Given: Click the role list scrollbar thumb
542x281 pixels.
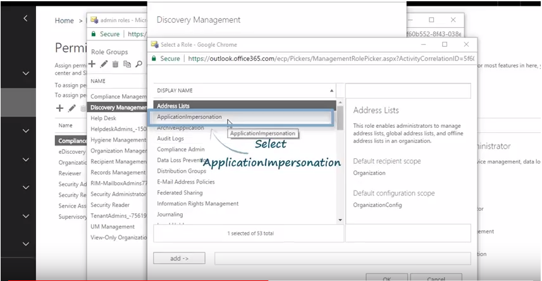Looking at the screenshot, I should [x=340, y=118].
